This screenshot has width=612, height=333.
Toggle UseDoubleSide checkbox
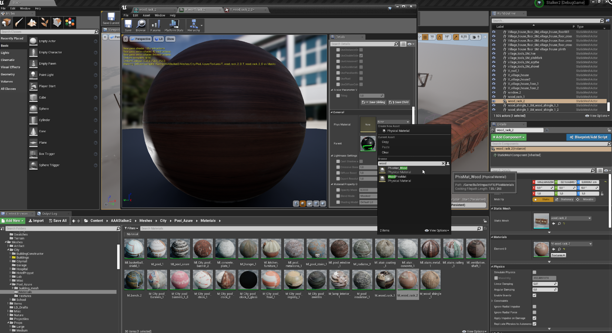pyautogui.click(x=361, y=56)
